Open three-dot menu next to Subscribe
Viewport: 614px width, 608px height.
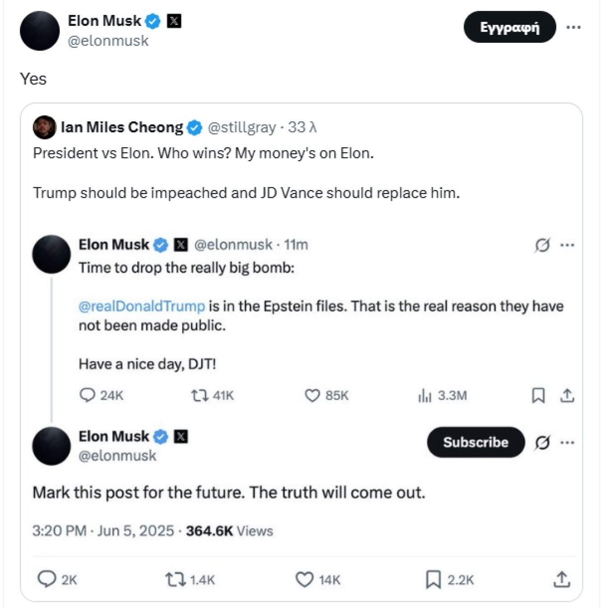(x=567, y=442)
